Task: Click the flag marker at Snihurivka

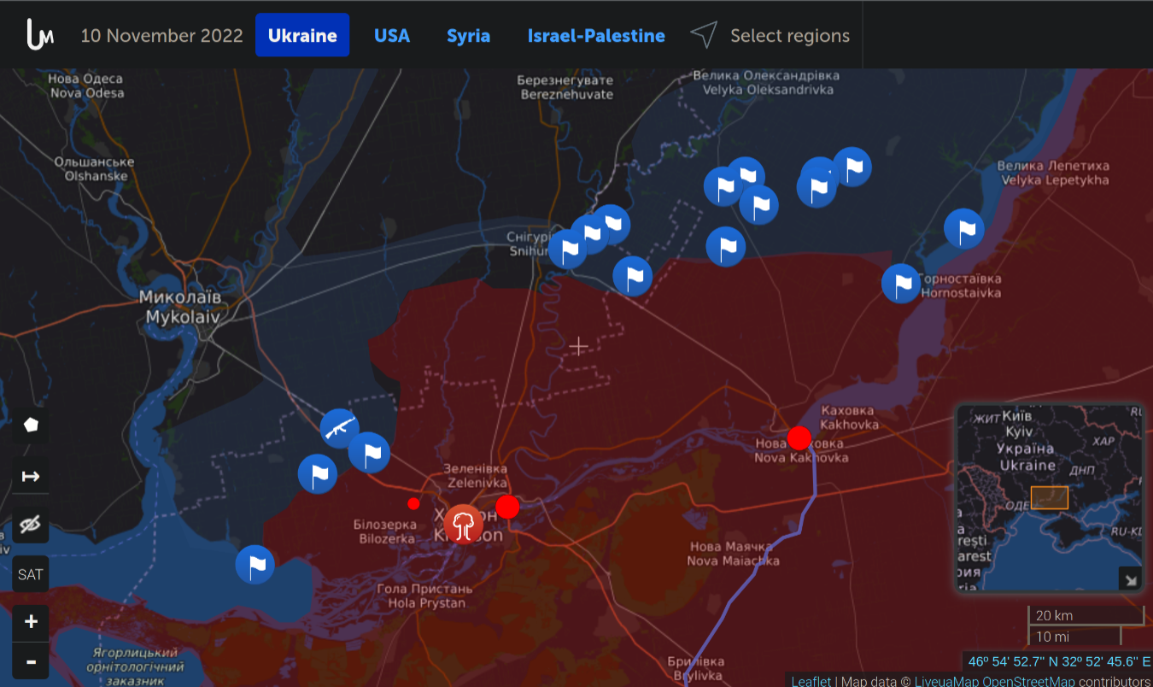Action: 567,250
